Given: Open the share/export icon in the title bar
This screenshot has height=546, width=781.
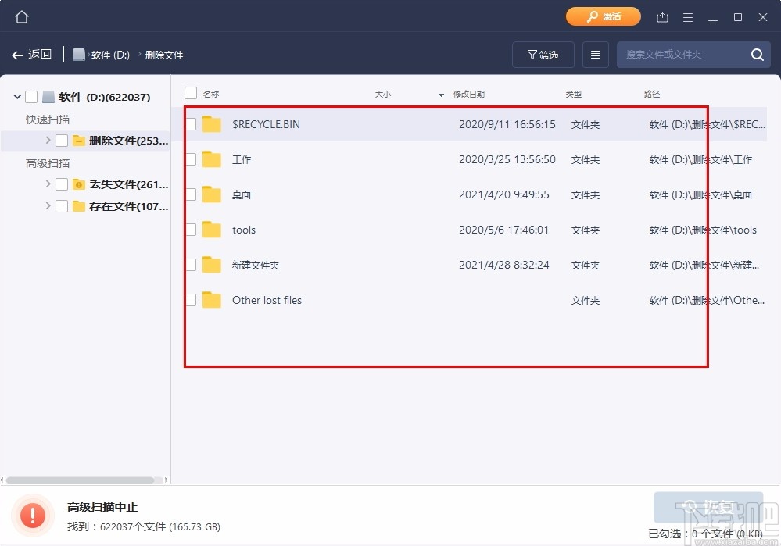Looking at the screenshot, I should point(662,16).
